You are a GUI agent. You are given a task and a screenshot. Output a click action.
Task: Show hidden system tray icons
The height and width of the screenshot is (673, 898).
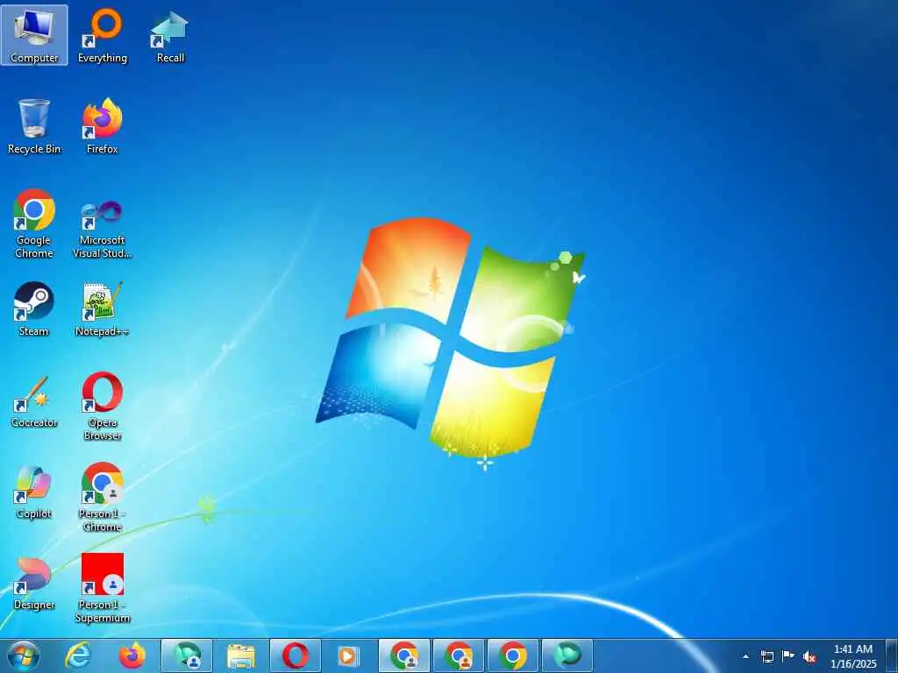tap(745, 656)
